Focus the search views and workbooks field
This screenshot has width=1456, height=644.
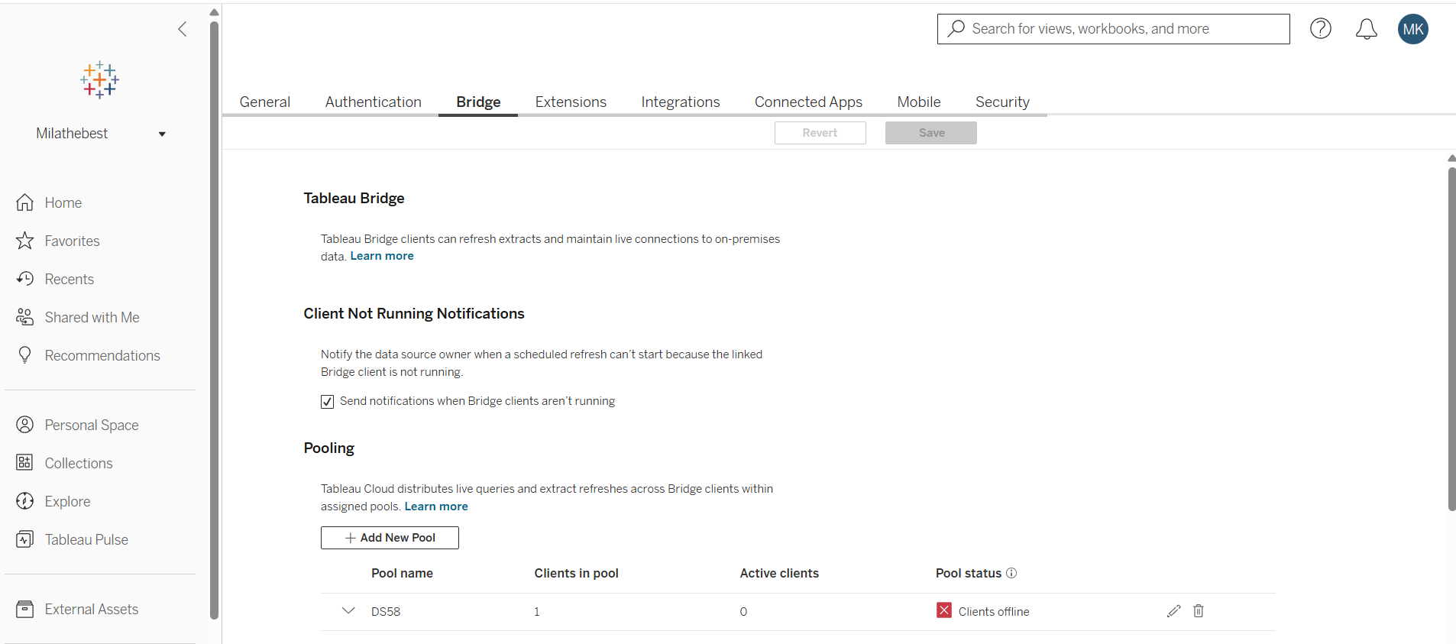tap(1114, 29)
